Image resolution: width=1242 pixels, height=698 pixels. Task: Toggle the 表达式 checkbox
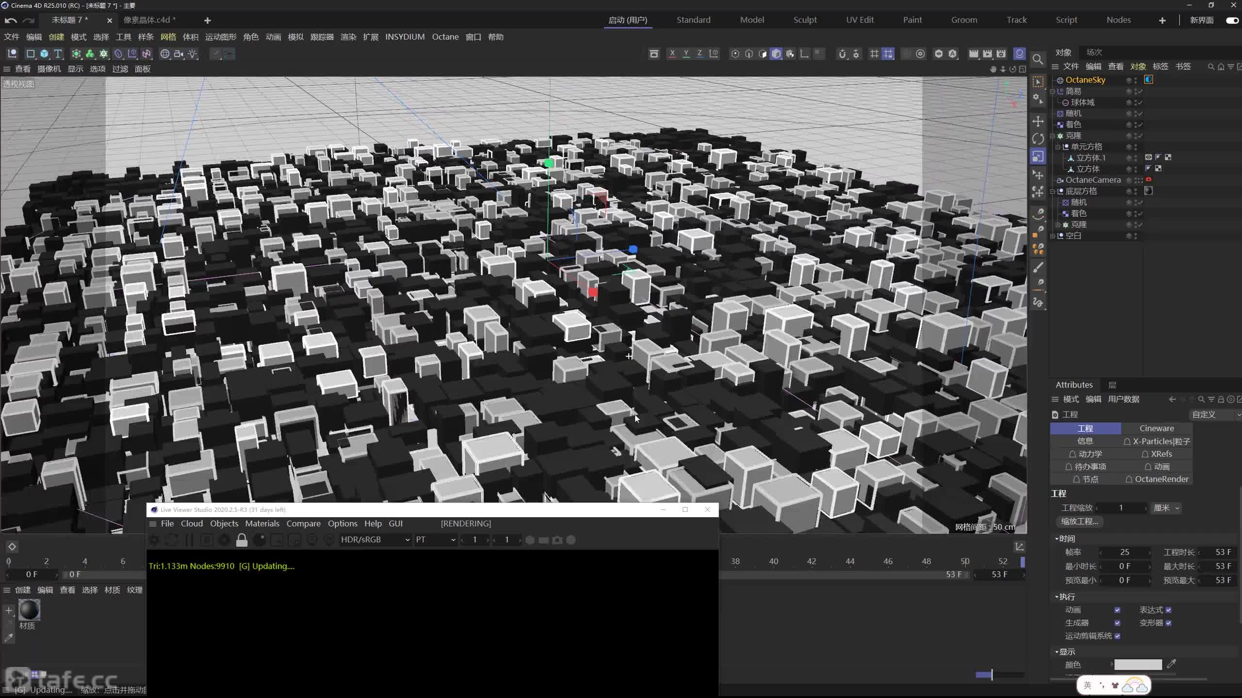[1168, 610]
